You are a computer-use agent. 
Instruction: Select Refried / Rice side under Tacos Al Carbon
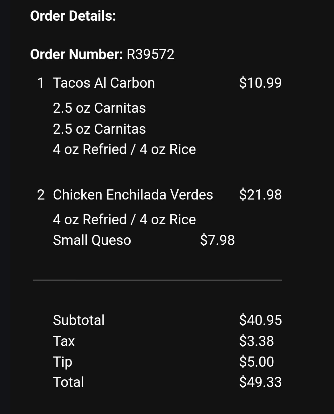(124, 149)
